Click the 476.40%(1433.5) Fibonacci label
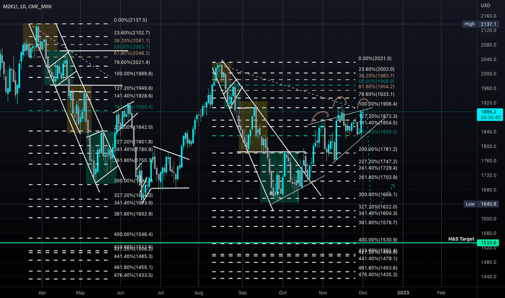Viewport: 505px width, 298px height. 133,275
